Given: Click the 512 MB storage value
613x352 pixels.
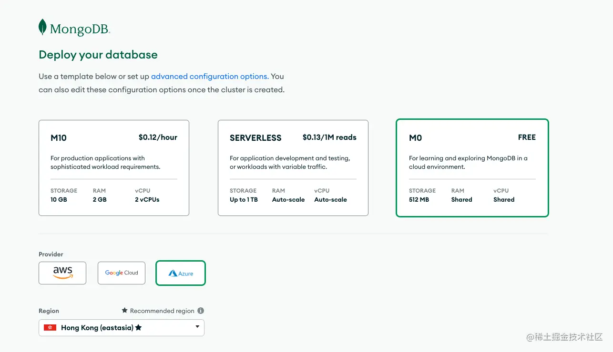Looking at the screenshot, I should (419, 200).
